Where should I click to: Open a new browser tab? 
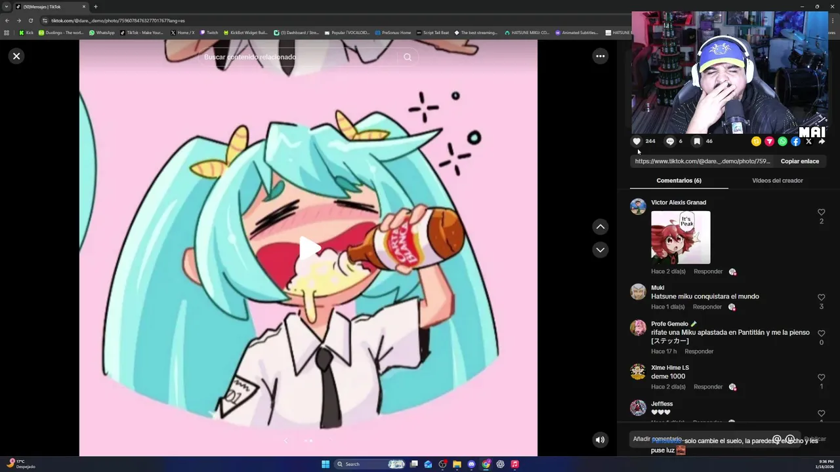[96, 7]
